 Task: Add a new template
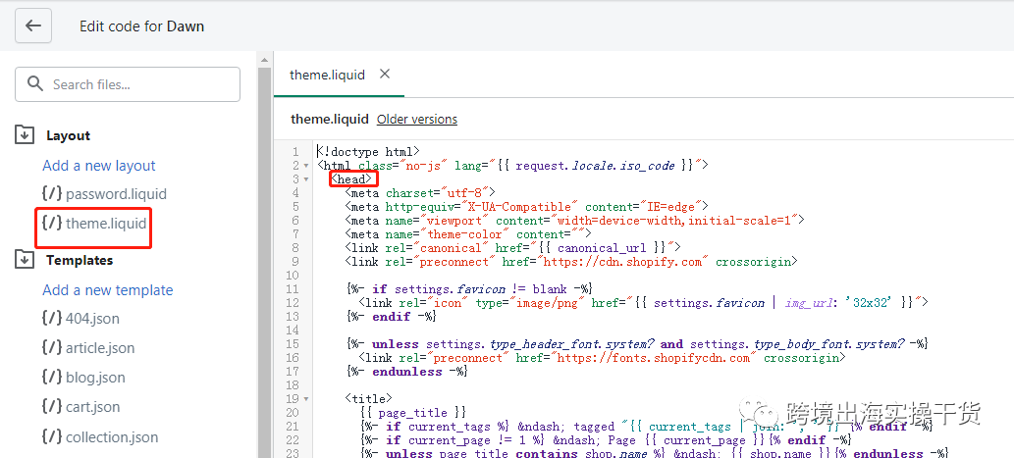(107, 290)
